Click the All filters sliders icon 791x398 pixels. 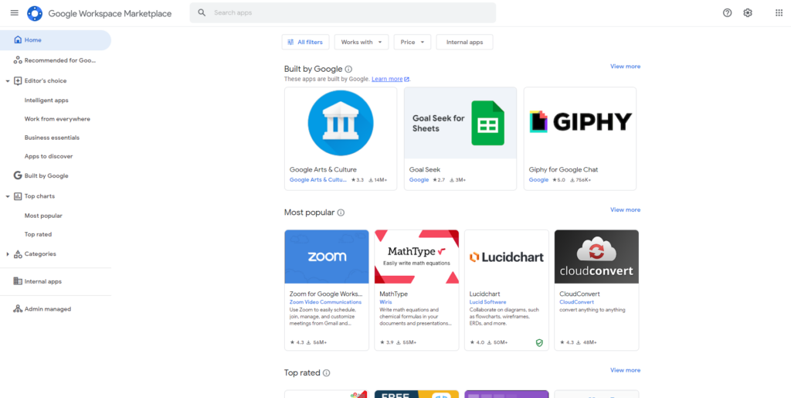(290, 43)
